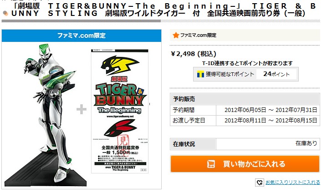Click the ファミマ.com限定 label beside star
This screenshot has width=327, height=193.
click(x=198, y=35)
